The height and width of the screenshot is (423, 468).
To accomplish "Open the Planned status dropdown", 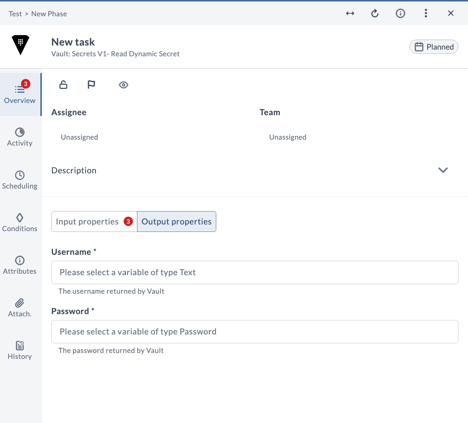I will 434,47.
